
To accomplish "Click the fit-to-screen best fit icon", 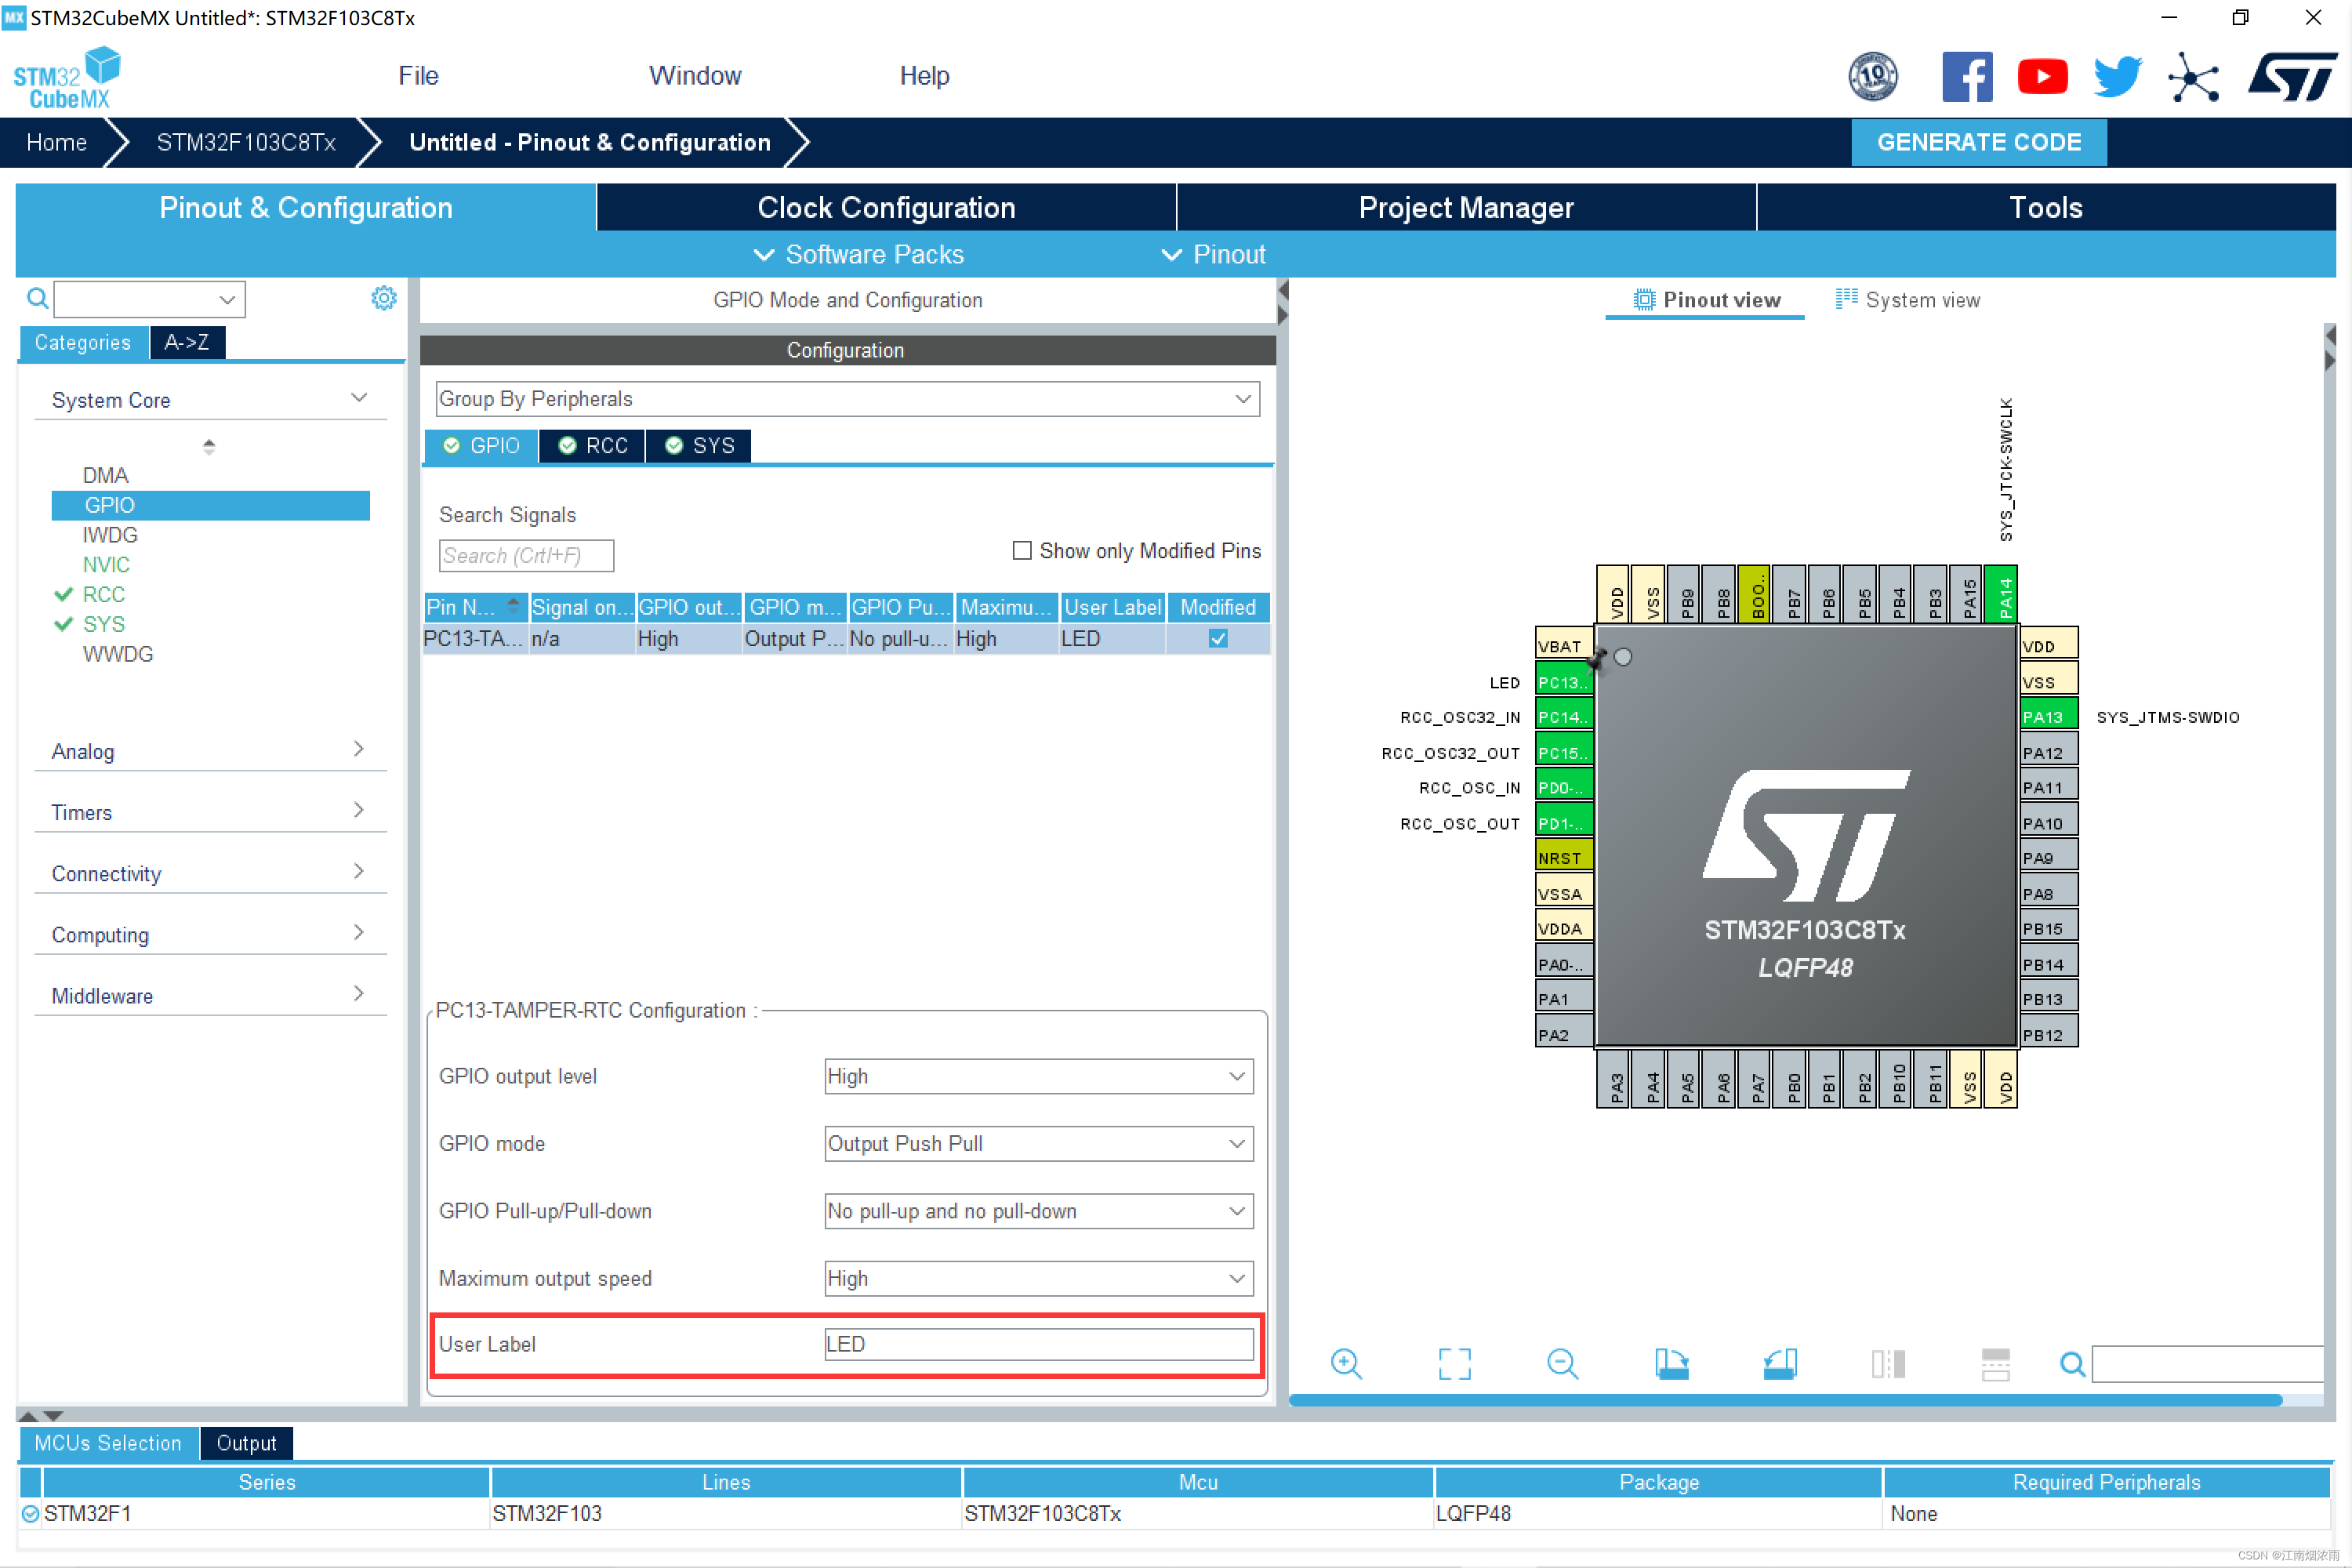I will [x=1454, y=1364].
